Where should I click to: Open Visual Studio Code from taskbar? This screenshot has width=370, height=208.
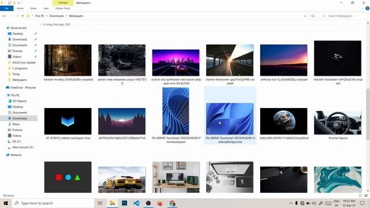(136, 203)
